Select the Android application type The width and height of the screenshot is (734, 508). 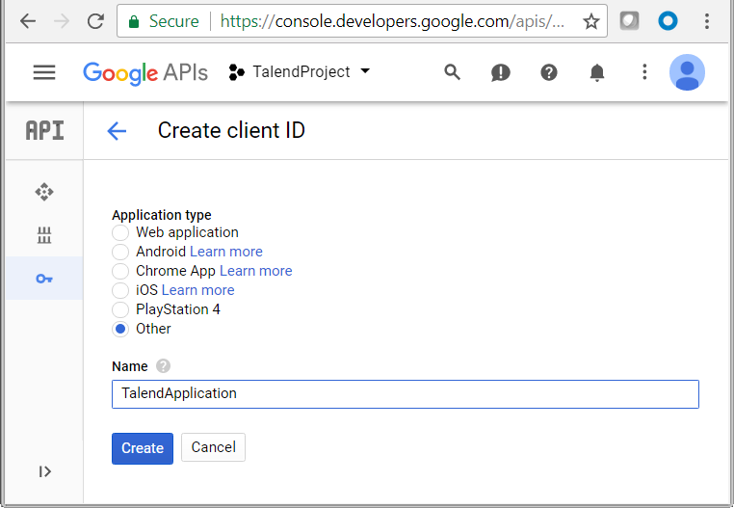120,252
